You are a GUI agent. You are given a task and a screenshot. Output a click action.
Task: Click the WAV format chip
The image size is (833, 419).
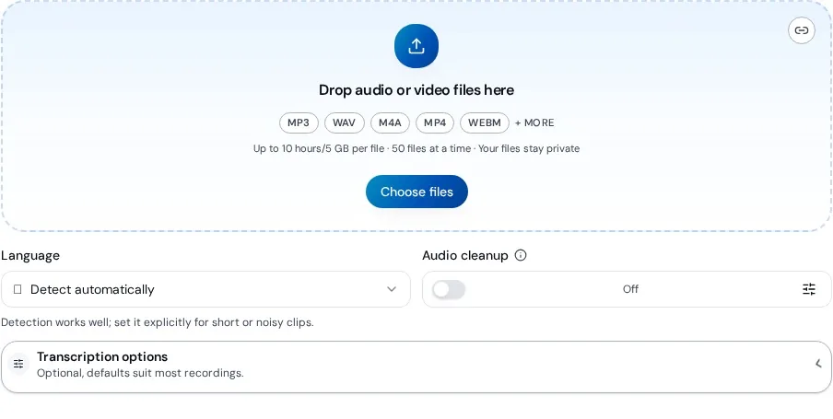[345, 122]
